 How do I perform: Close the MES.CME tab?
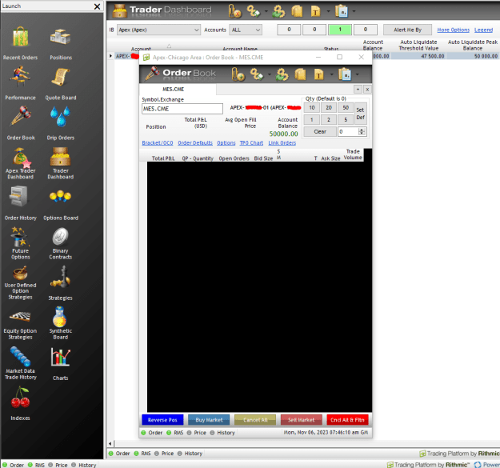click(x=367, y=90)
